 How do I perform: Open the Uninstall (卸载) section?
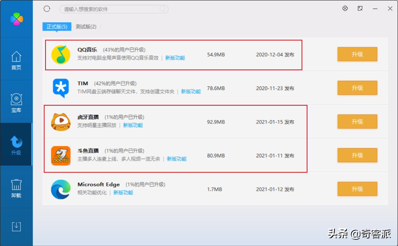16,188
